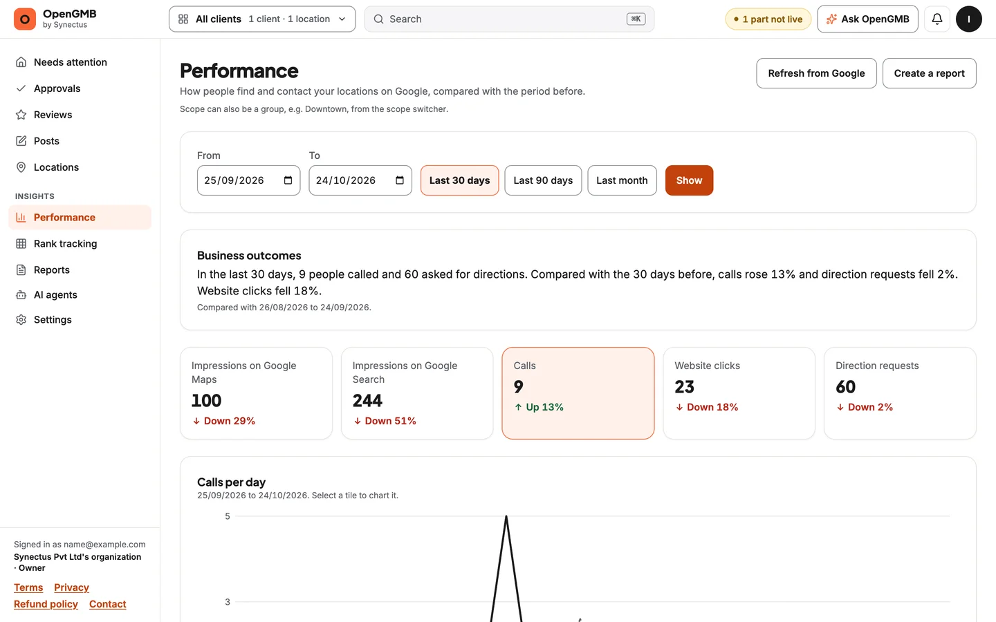Image resolution: width=996 pixels, height=622 pixels.
Task: Select the Last month range
Action: click(x=622, y=180)
